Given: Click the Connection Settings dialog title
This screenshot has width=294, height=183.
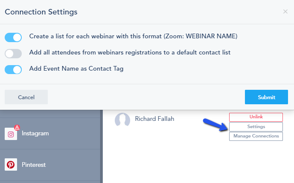Looking at the screenshot, I should tap(41, 12).
